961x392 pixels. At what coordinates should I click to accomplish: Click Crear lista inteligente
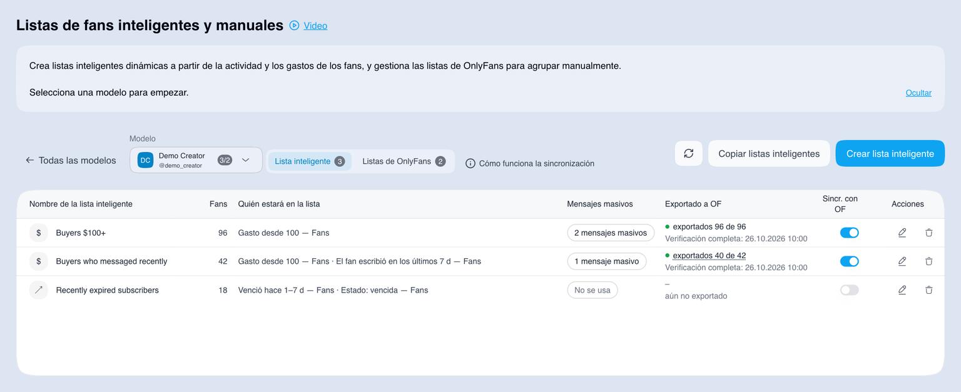click(890, 153)
